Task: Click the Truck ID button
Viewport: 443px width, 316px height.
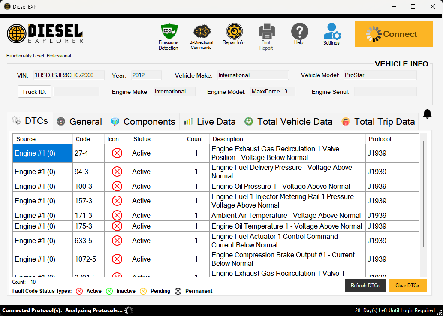Action: 34,92
